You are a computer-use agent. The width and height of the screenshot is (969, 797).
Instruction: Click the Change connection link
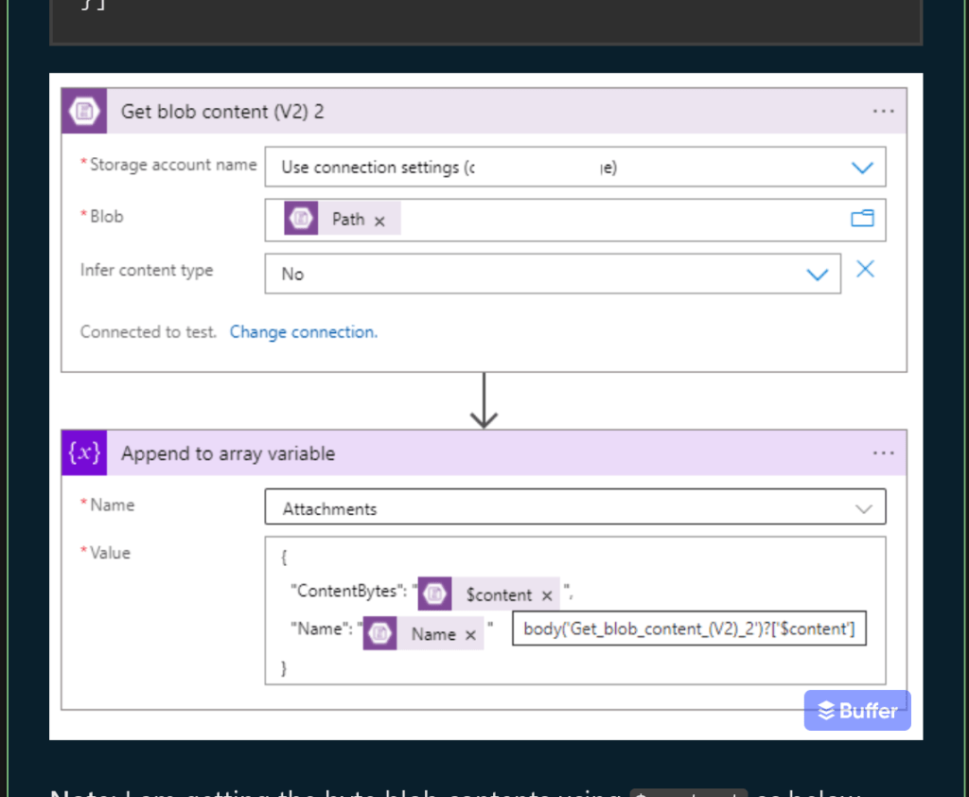pyautogui.click(x=304, y=332)
